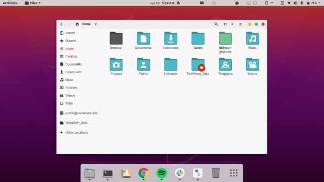Open the Softwares folder

coord(171,64)
